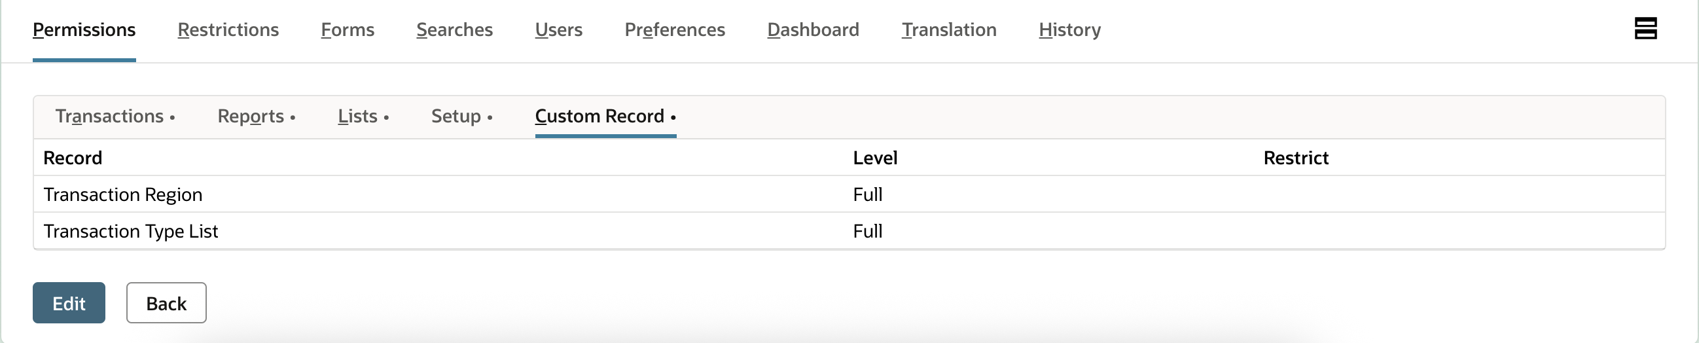Click the Custom Record subtab
This screenshot has height=343, width=1699.
(599, 117)
